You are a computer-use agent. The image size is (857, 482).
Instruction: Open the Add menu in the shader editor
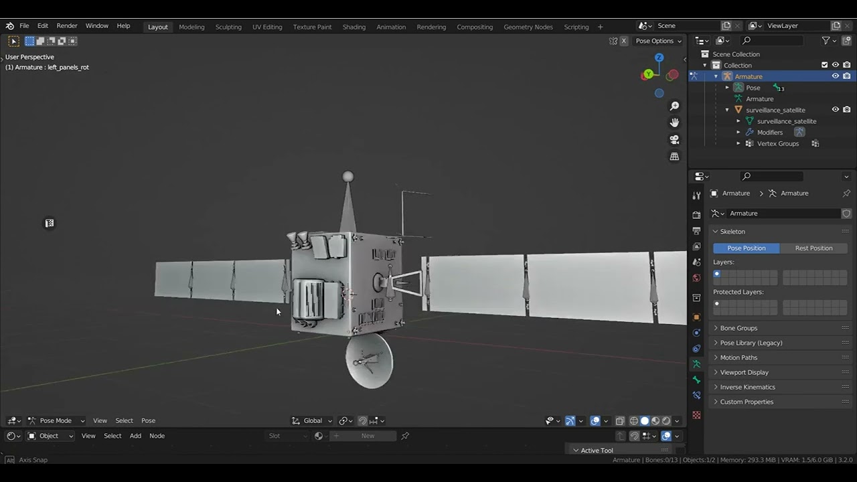pos(135,436)
